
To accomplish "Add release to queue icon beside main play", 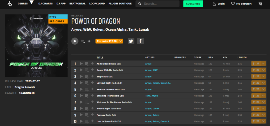I will click(83, 41).
